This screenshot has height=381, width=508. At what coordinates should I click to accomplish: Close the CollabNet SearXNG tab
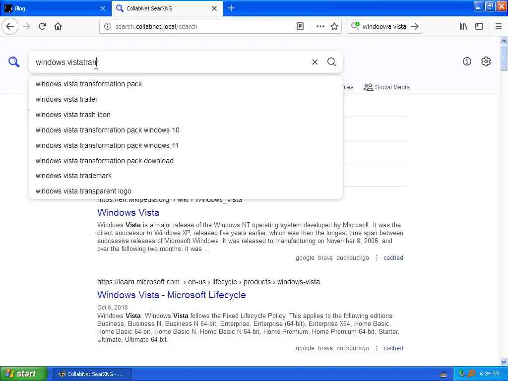coord(214,8)
